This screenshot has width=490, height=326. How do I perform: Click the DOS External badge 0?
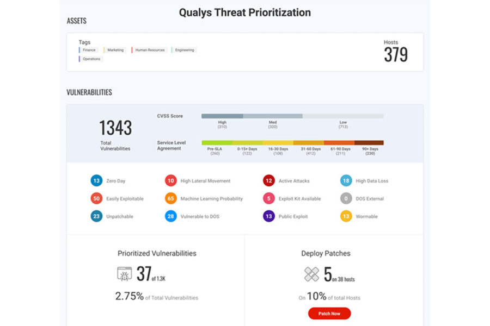pos(346,198)
